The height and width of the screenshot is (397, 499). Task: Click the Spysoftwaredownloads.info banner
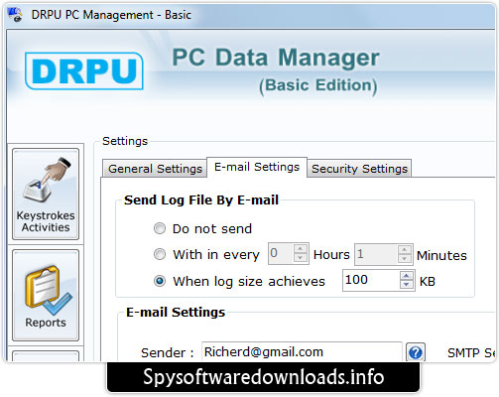[x=263, y=377]
